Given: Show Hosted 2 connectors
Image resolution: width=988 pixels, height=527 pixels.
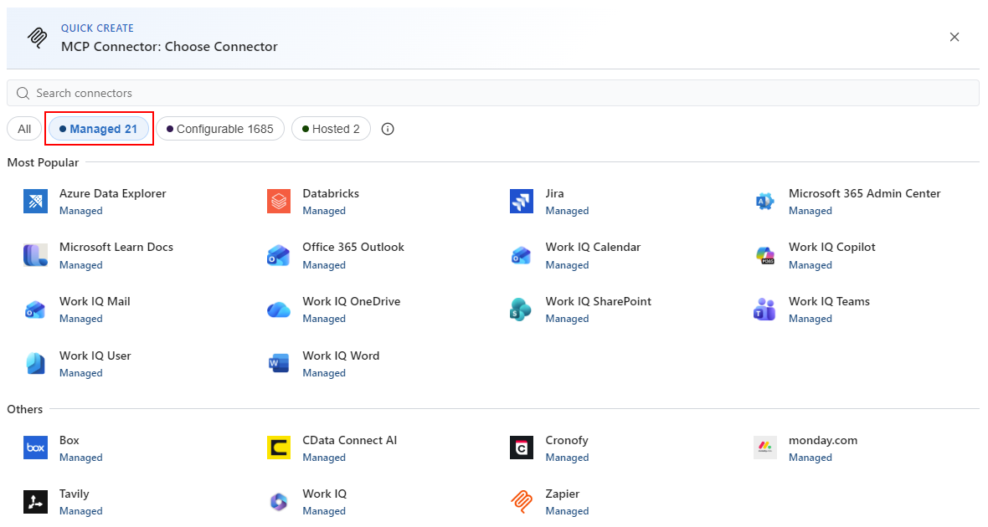Looking at the screenshot, I should 331,129.
